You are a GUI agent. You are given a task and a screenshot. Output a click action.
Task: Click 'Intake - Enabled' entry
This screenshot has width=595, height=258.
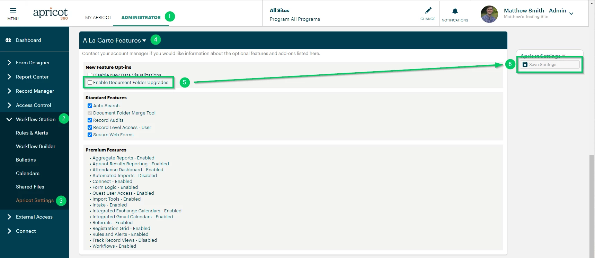tap(109, 205)
